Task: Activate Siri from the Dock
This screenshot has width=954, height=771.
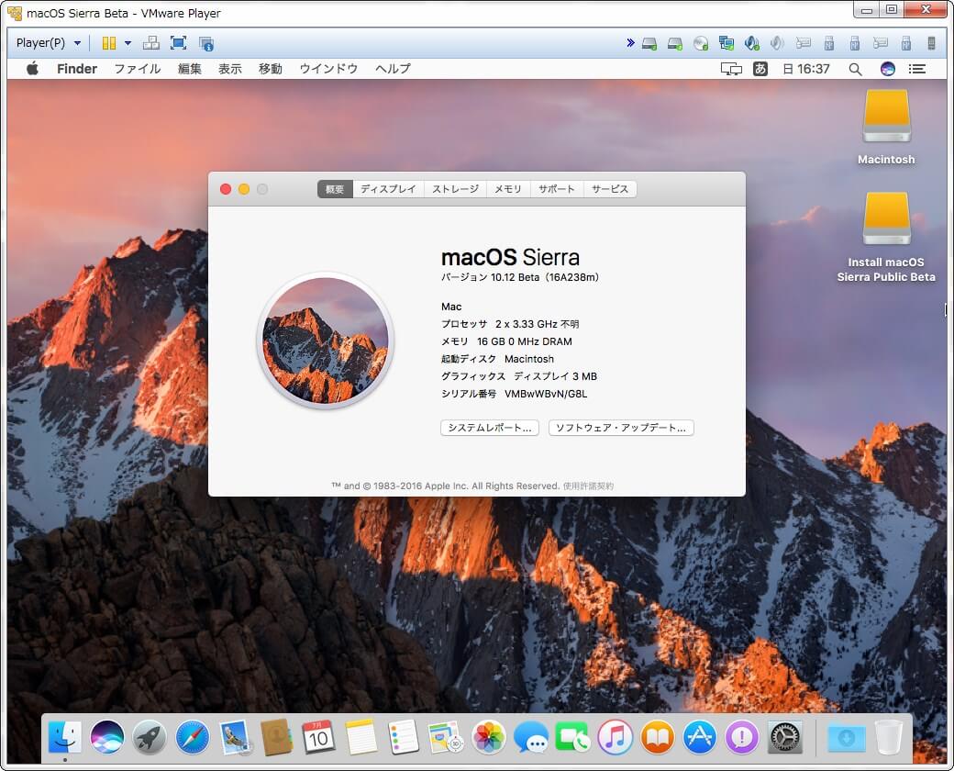Action: point(106,737)
